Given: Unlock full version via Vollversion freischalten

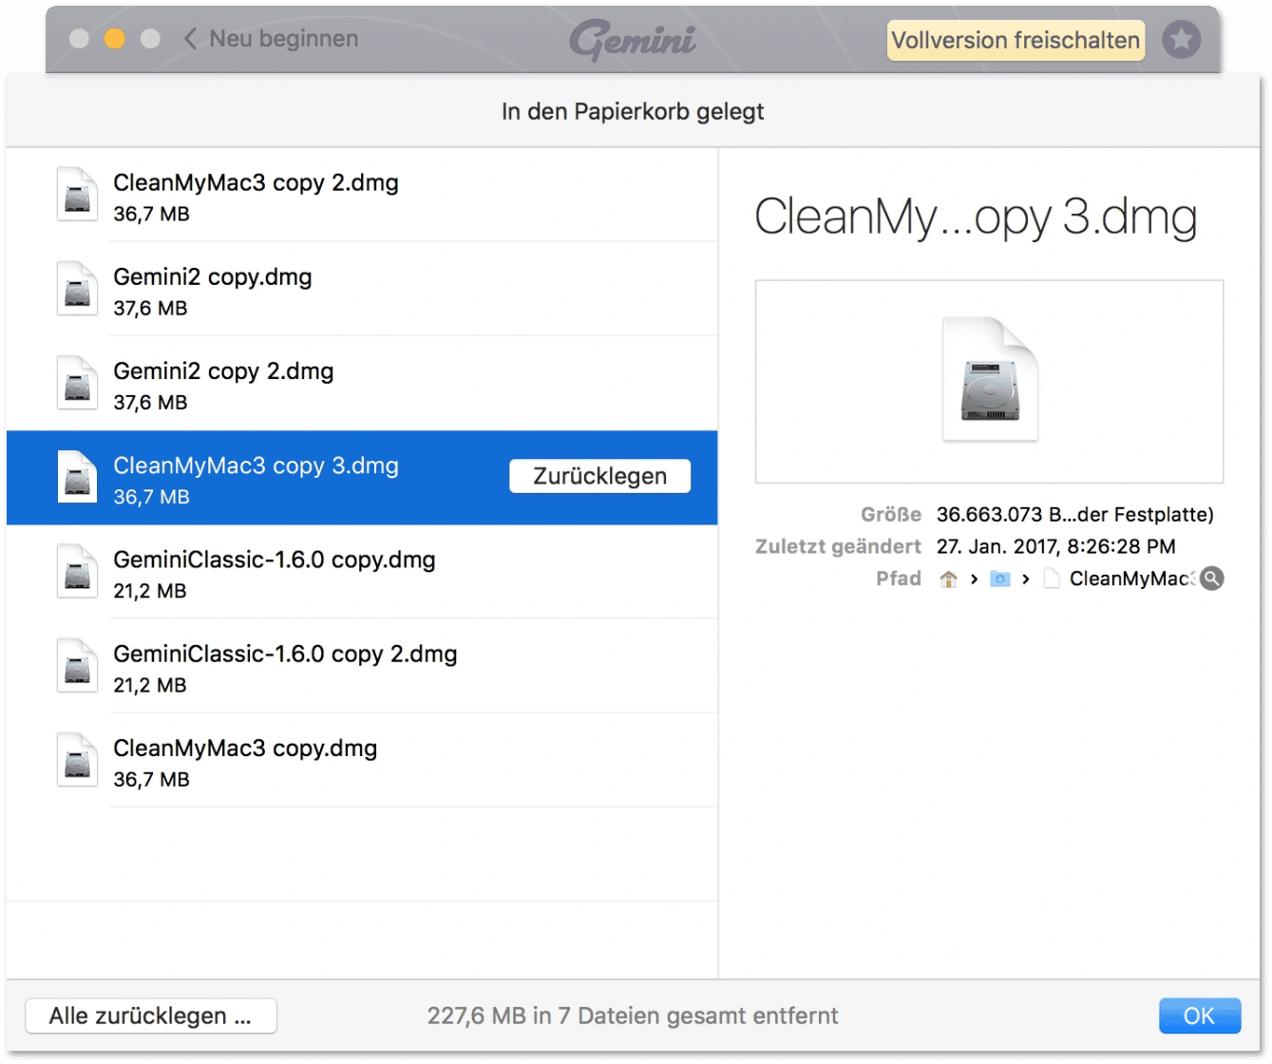Looking at the screenshot, I should (1016, 40).
